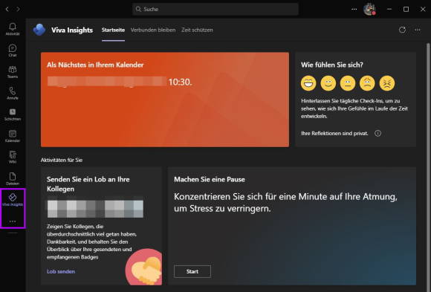Screen dimensions: 431x292
Task: Open Dateien in the sidebar
Action: 13,179
